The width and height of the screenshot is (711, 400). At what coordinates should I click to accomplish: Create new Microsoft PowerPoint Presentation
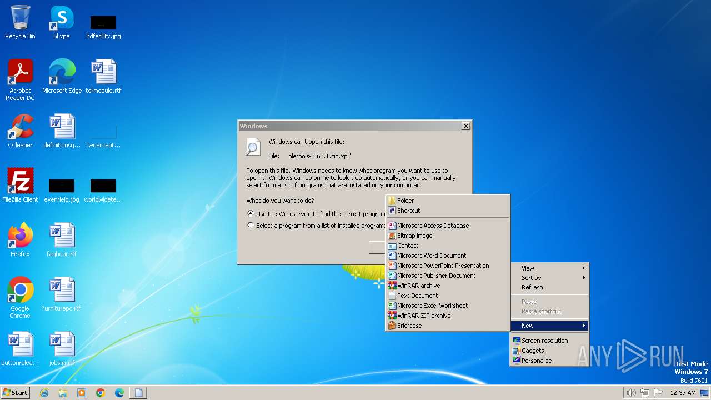coord(448,266)
